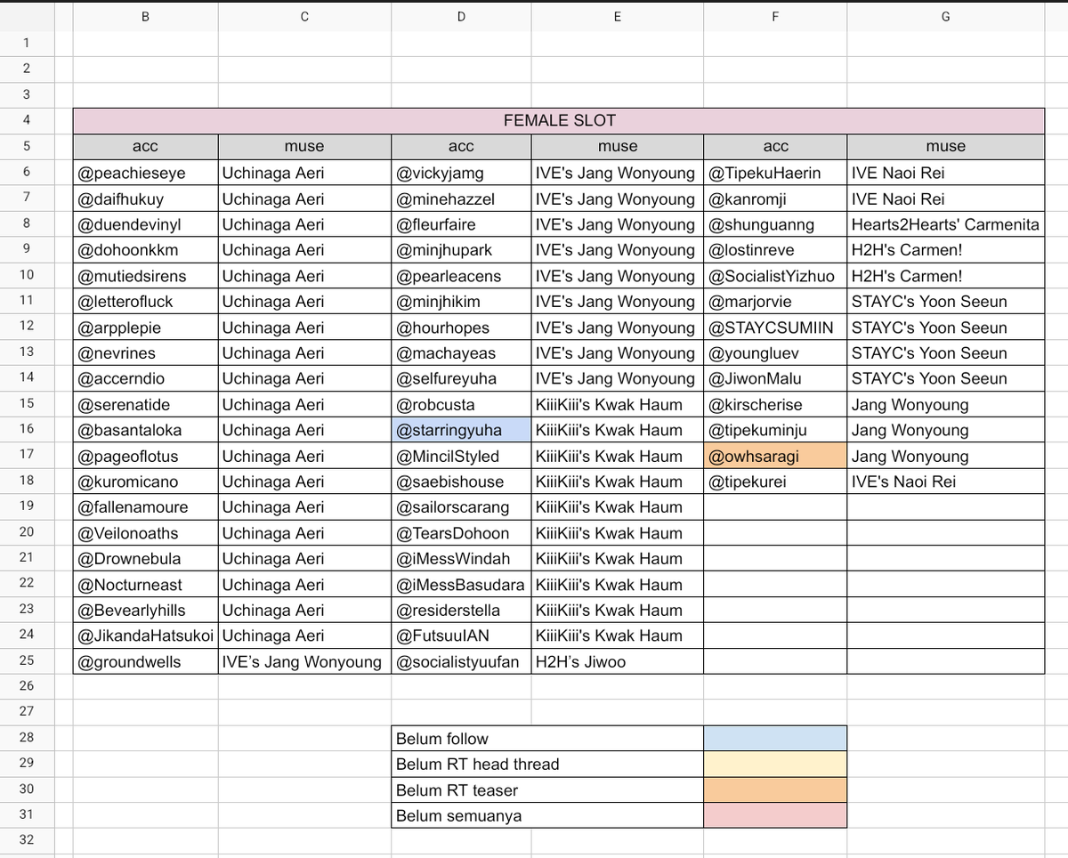The width and height of the screenshot is (1068, 858).
Task: Click cell @kanromji
Action: [x=775, y=198]
